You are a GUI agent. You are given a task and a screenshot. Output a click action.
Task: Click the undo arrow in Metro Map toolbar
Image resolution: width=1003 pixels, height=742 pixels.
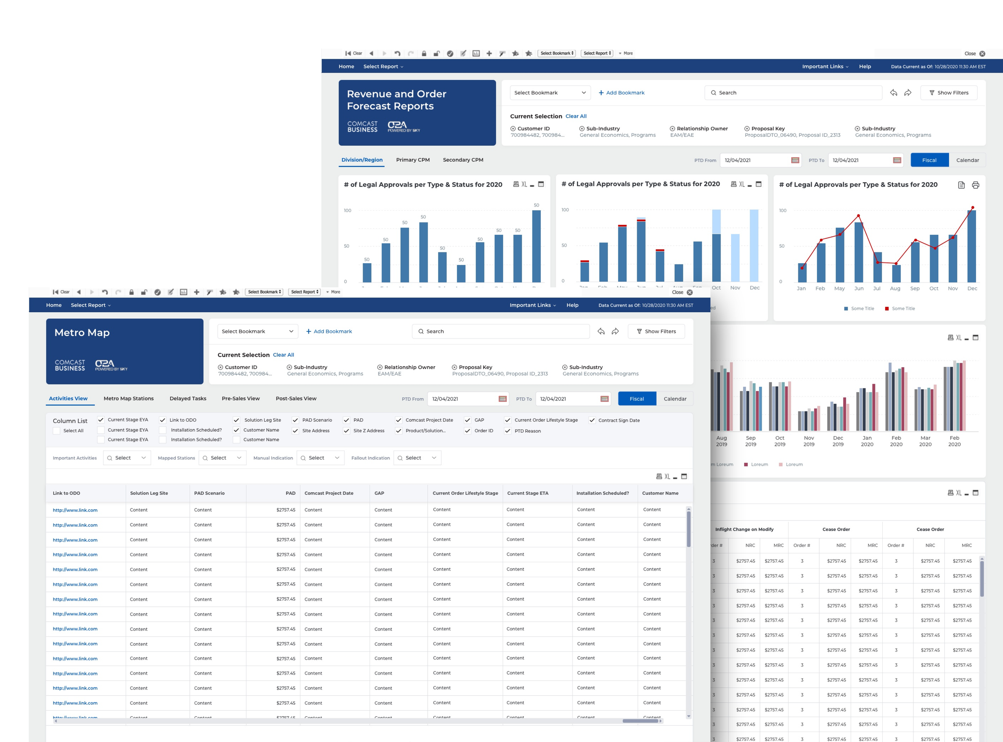[105, 292]
